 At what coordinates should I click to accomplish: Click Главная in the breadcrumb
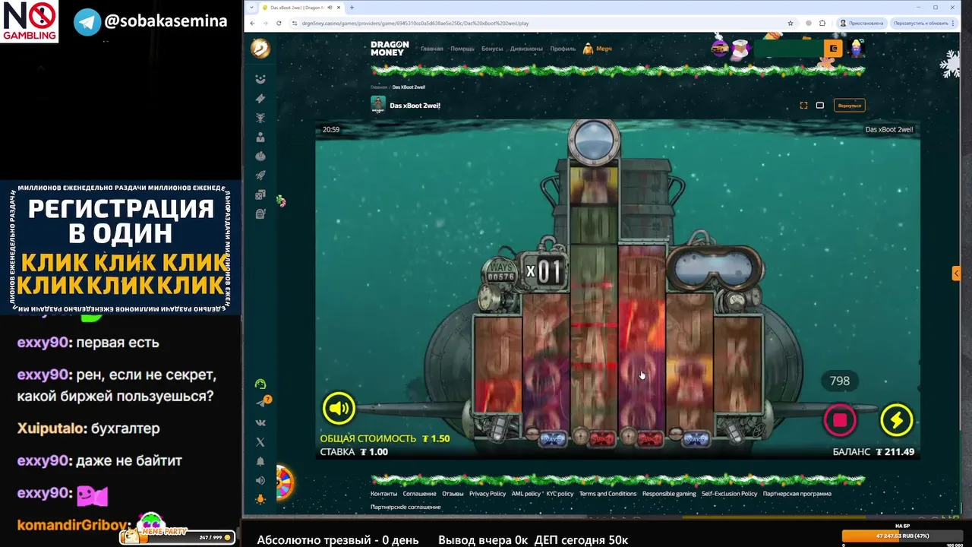click(378, 87)
